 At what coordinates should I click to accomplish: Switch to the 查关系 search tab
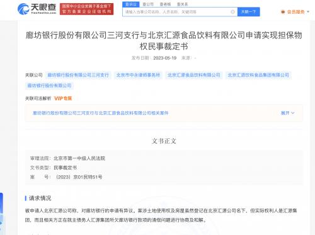click(183, 4)
